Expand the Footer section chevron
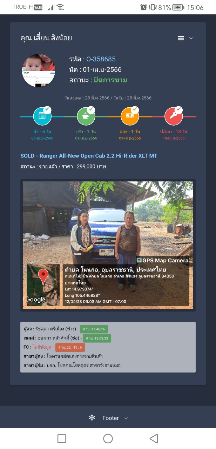 click(x=126, y=418)
